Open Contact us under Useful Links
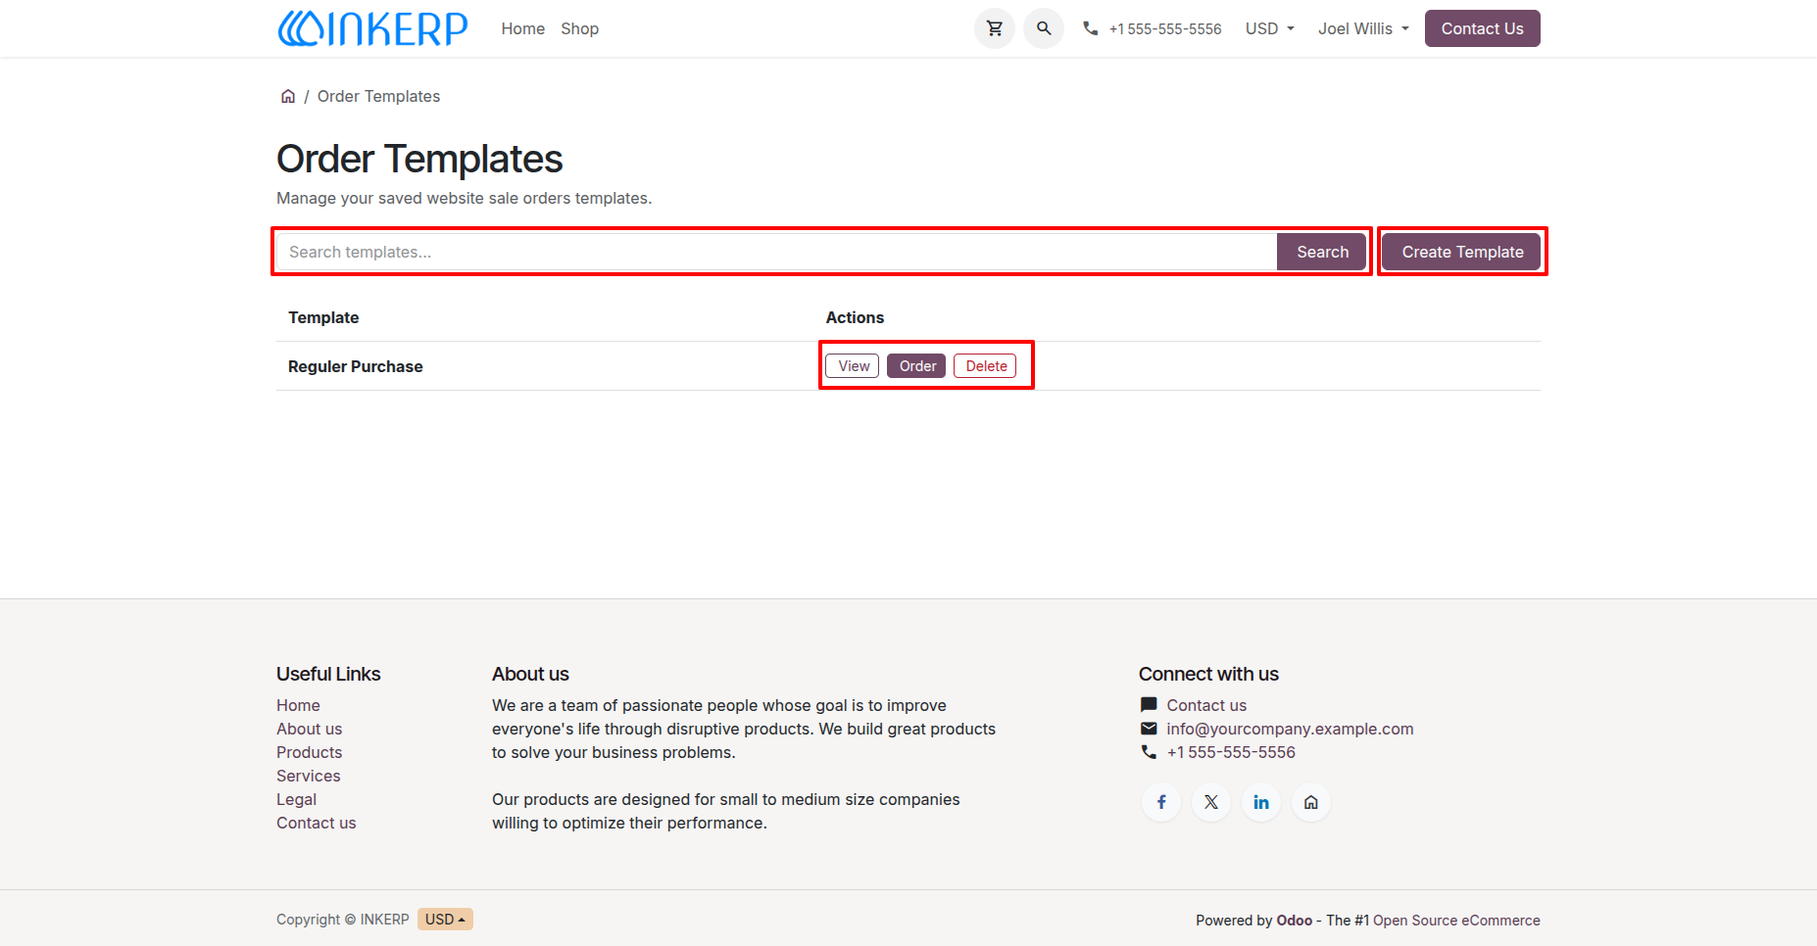The width and height of the screenshot is (1817, 946). 316,823
